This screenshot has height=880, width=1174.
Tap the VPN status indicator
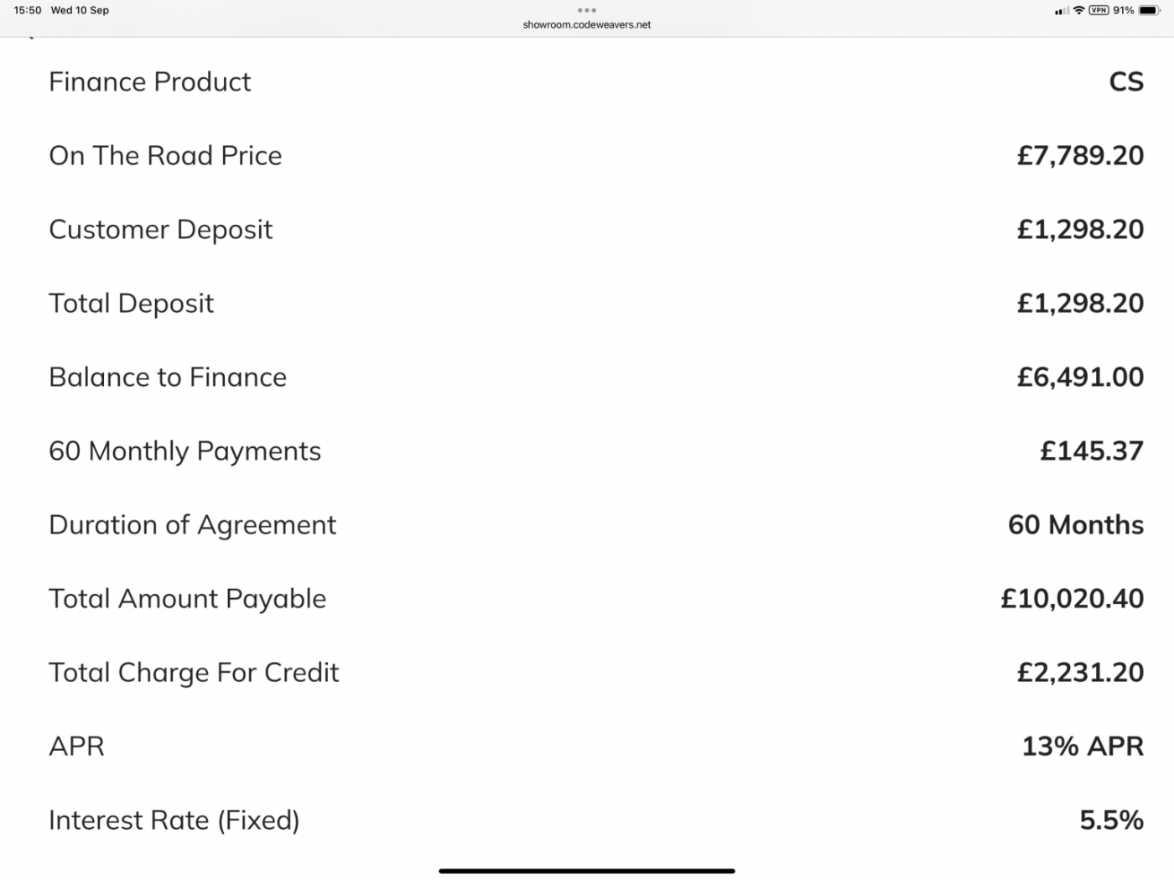point(1099,10)
